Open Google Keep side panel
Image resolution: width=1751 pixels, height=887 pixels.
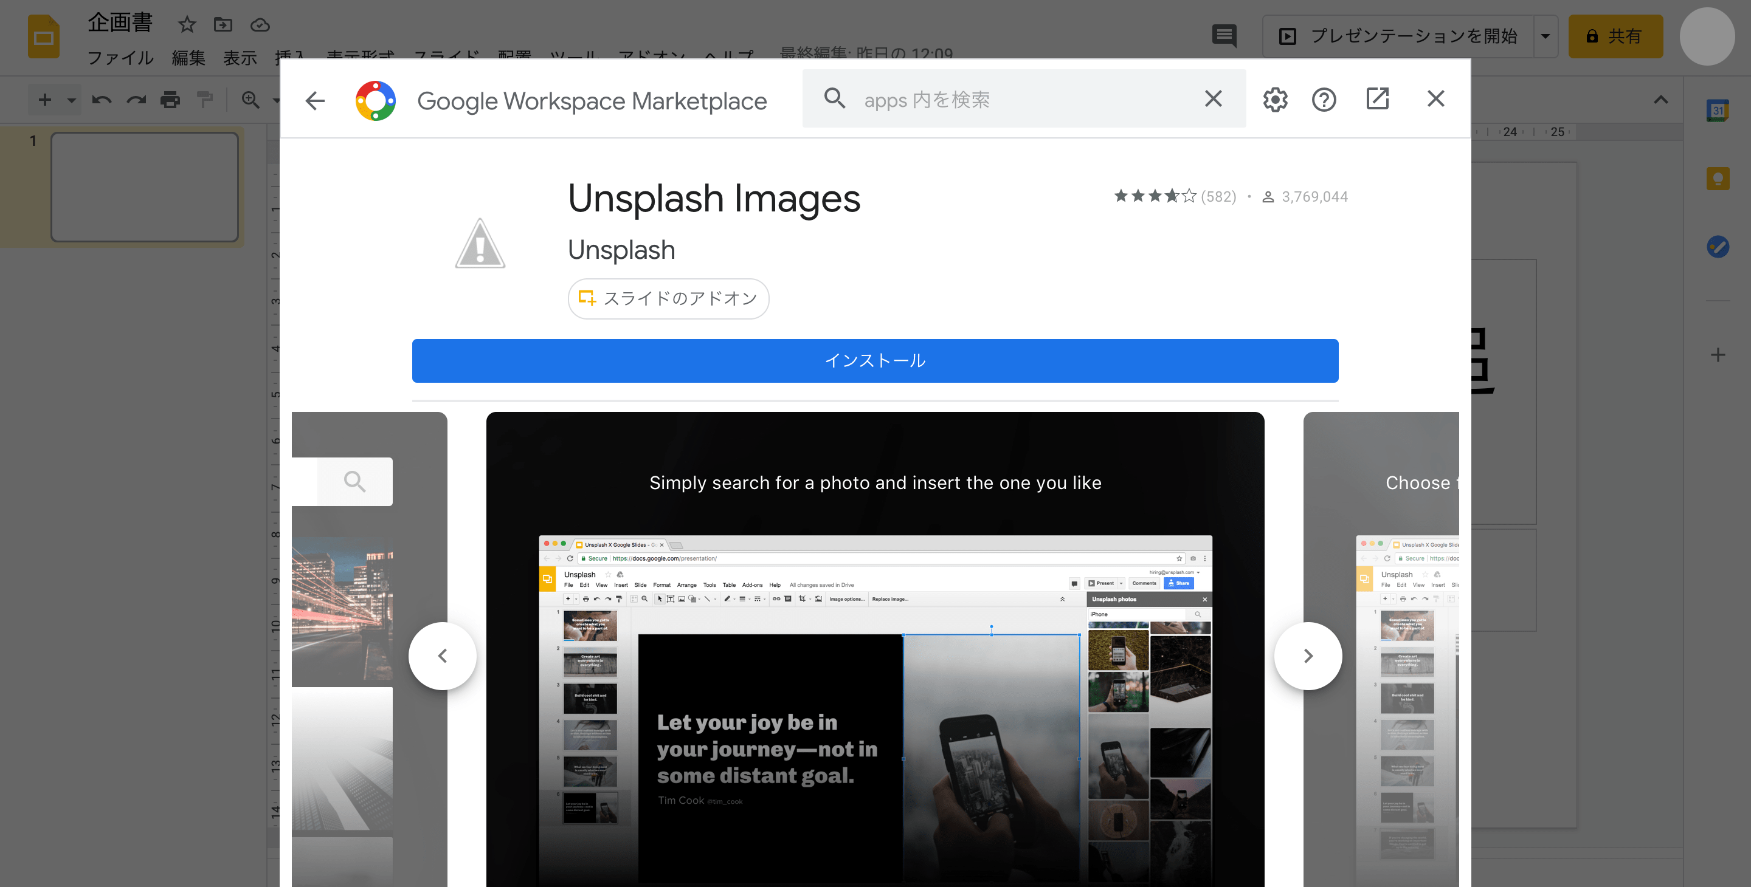coord(1718,179)
